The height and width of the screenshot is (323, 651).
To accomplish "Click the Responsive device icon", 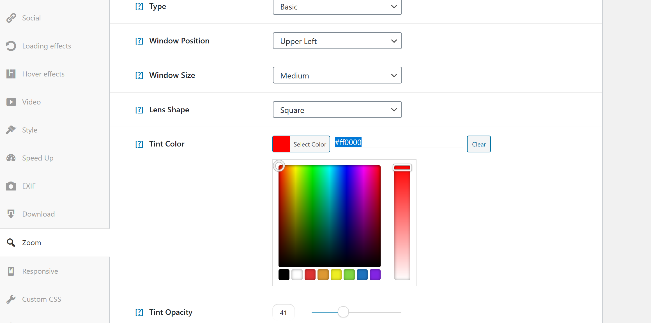I will pyautogui.click(x=11, y=271).
